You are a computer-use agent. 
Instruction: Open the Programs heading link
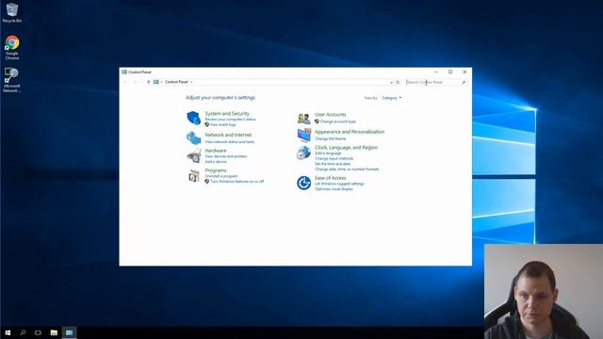tap(216, 170)
